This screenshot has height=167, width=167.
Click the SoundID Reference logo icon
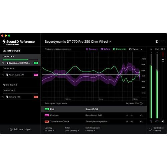[4, 41]
